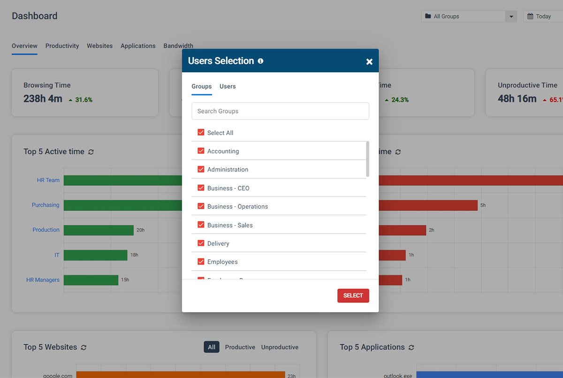Uncheck the Business - Operations checkbox

201,206
